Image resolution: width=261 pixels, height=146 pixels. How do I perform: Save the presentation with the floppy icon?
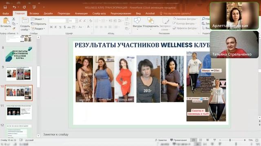pyautogui.click(x=5, y=7)
